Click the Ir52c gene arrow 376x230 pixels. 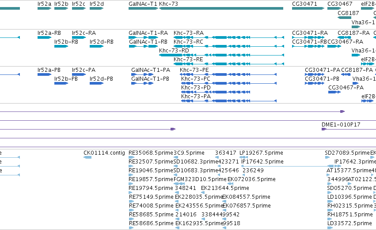pos(79,8)
